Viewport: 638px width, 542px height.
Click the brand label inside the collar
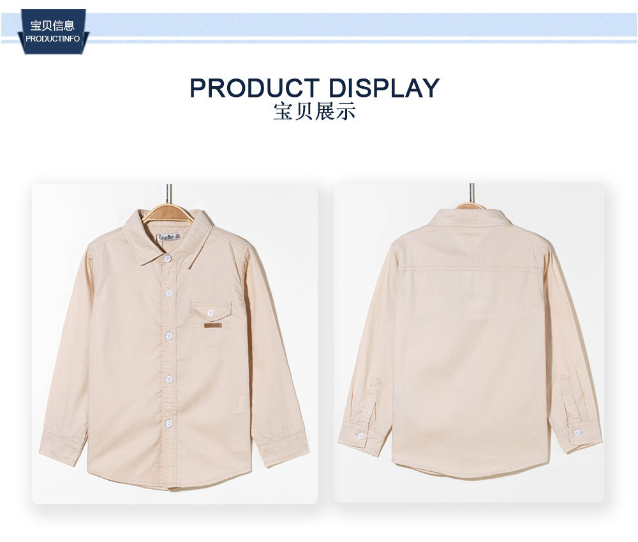[170, 237]
